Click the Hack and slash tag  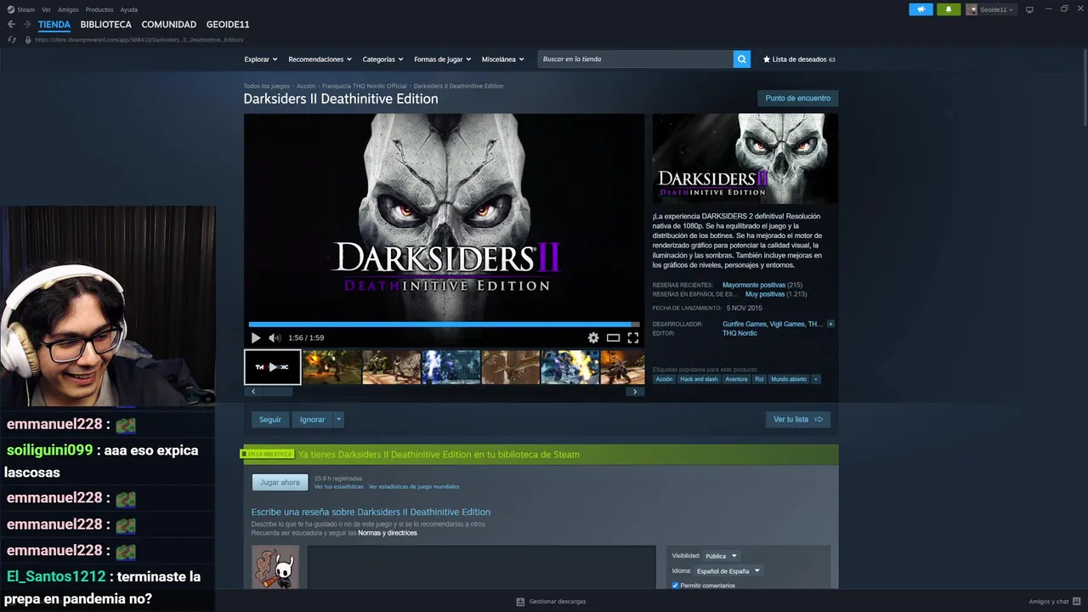point(699,379)
